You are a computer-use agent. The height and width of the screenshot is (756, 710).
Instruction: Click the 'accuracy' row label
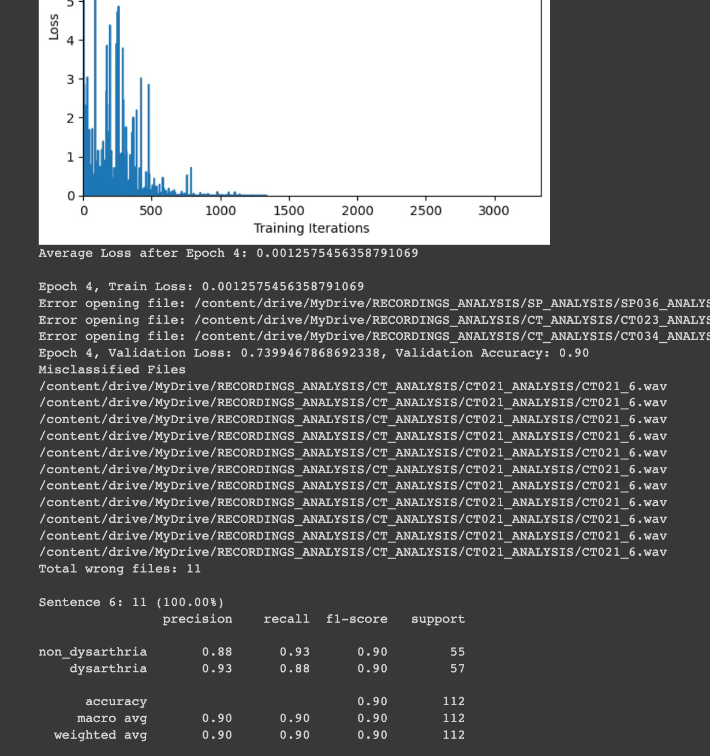point(116,702)
